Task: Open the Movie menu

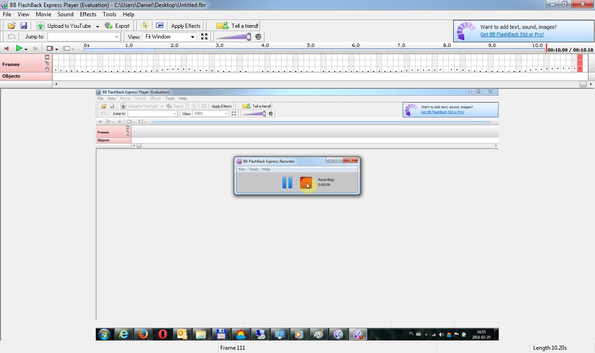Action: (x=43, y=14)
